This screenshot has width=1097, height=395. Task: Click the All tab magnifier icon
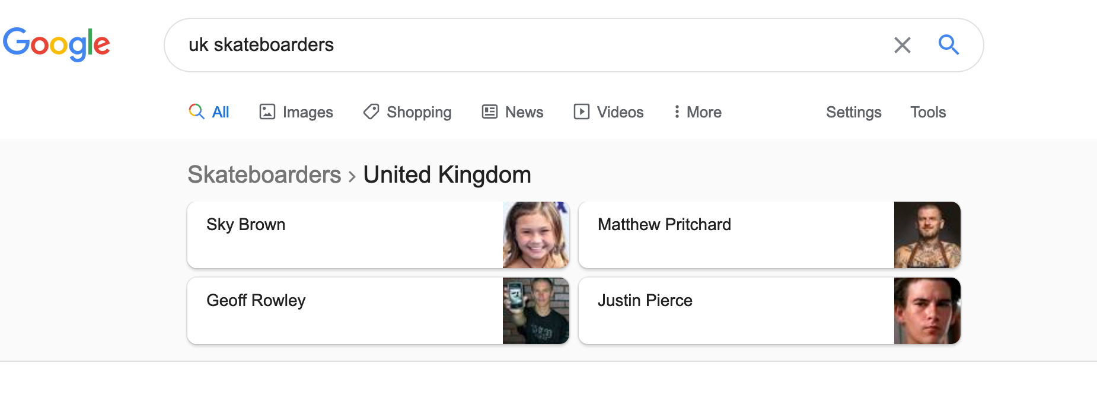tap(196, 112)
